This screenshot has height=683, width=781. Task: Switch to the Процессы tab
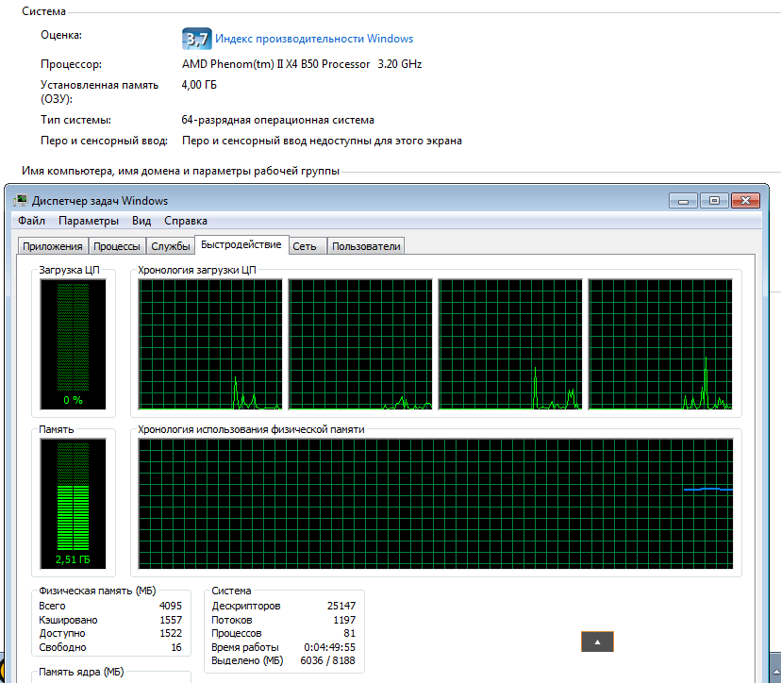[x=117, y=246]
